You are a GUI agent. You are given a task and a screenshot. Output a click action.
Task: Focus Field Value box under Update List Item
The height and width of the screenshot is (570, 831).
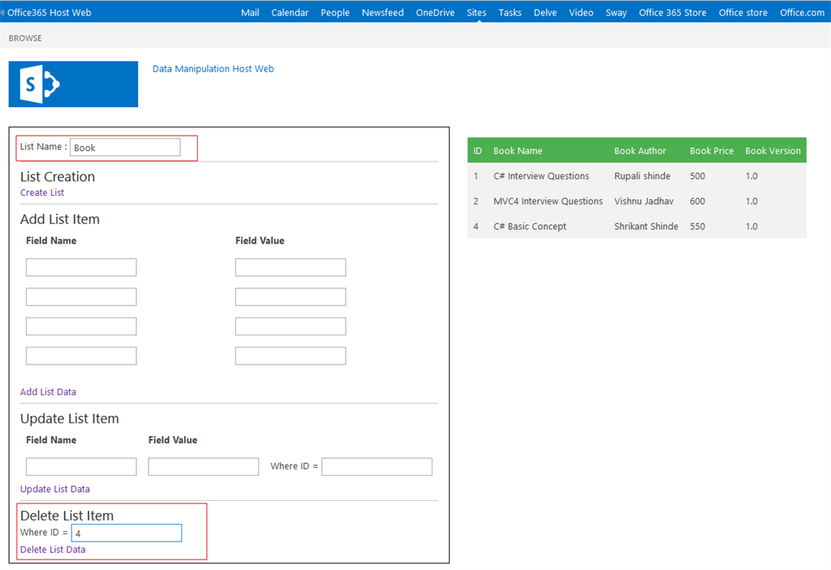[204, 467]
